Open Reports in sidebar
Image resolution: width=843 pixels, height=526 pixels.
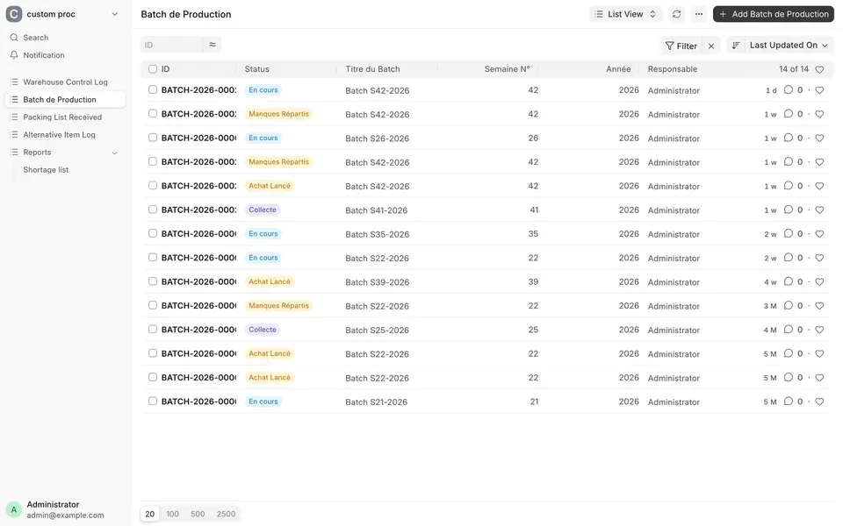[37, 153]
